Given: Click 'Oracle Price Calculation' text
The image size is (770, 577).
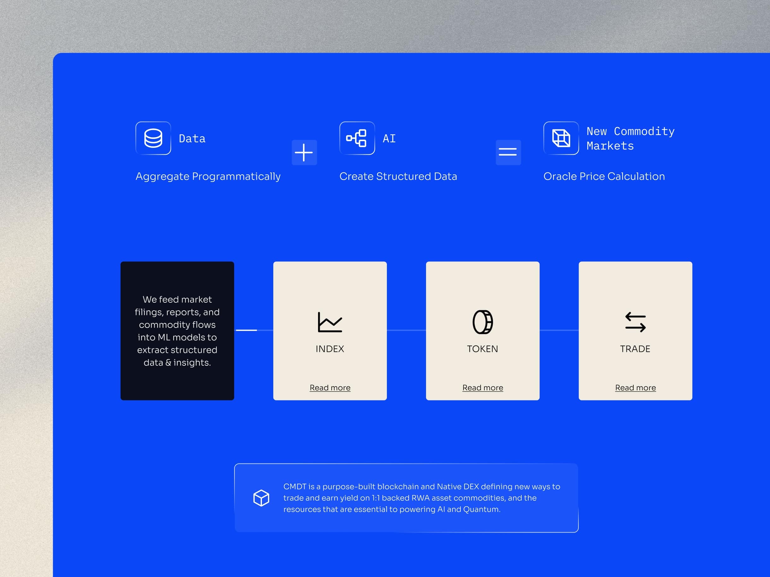Looking at the screenshot, I should pos(604,176).
